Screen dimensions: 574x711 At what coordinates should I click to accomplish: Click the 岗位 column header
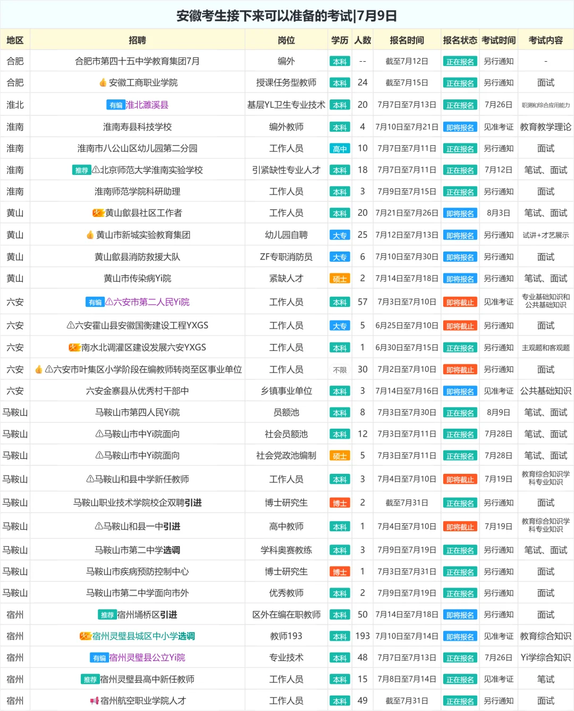[x=286, y=40]
